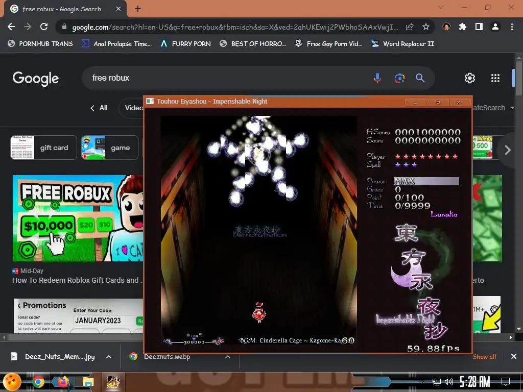Open the Deeznuts.webp downloaded file
The height and width of the screenshot is (392, 523).
pos(160,357)
